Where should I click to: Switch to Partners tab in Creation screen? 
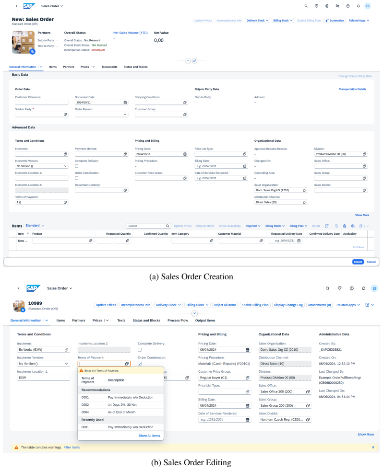pyautogui.click(x=69, y=67)
